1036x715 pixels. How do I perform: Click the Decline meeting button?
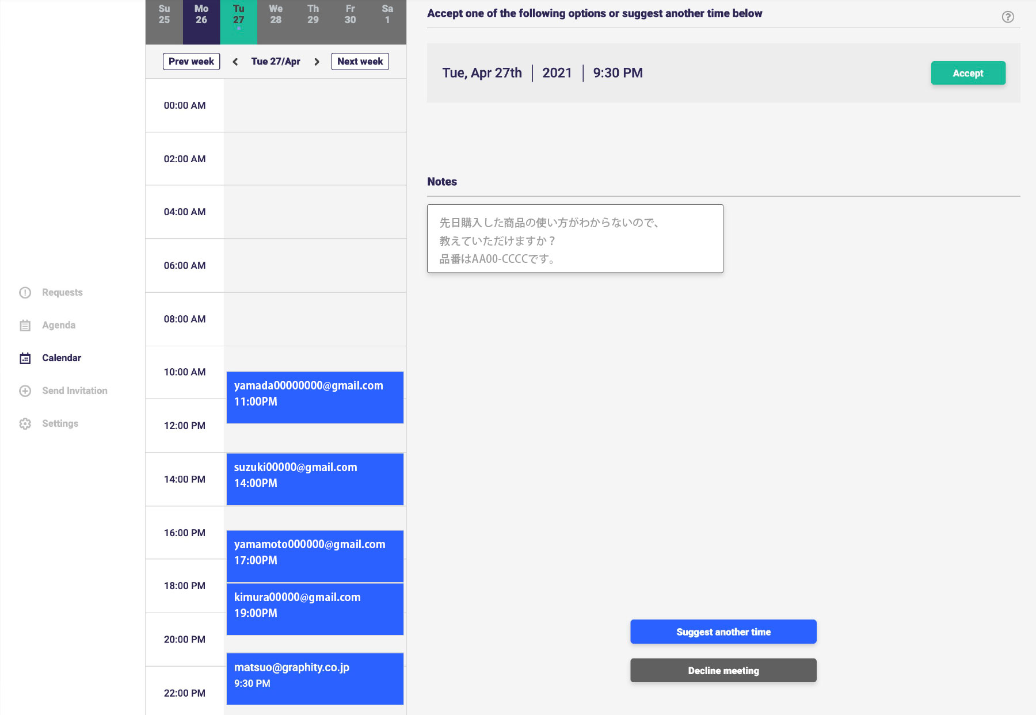pyautogui.click(x=723, y=671)
